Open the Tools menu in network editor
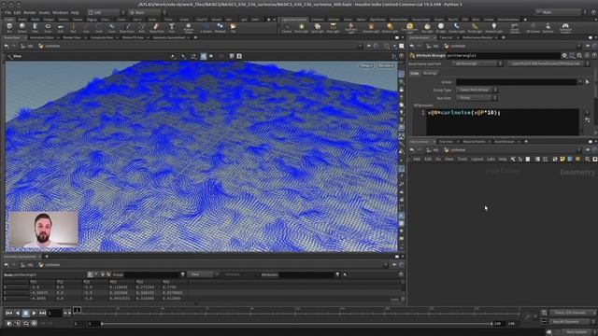Image resolution: width=598 pixels, height=336 pixels. [x=463, y=160]
